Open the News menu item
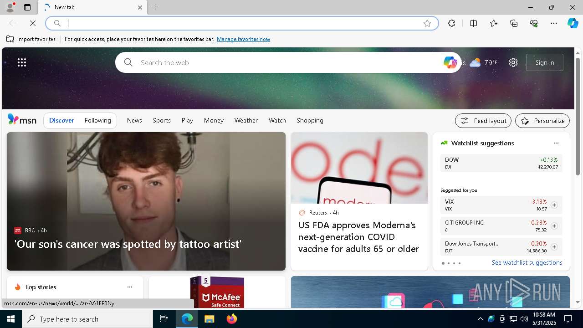 tap(134, 120)
